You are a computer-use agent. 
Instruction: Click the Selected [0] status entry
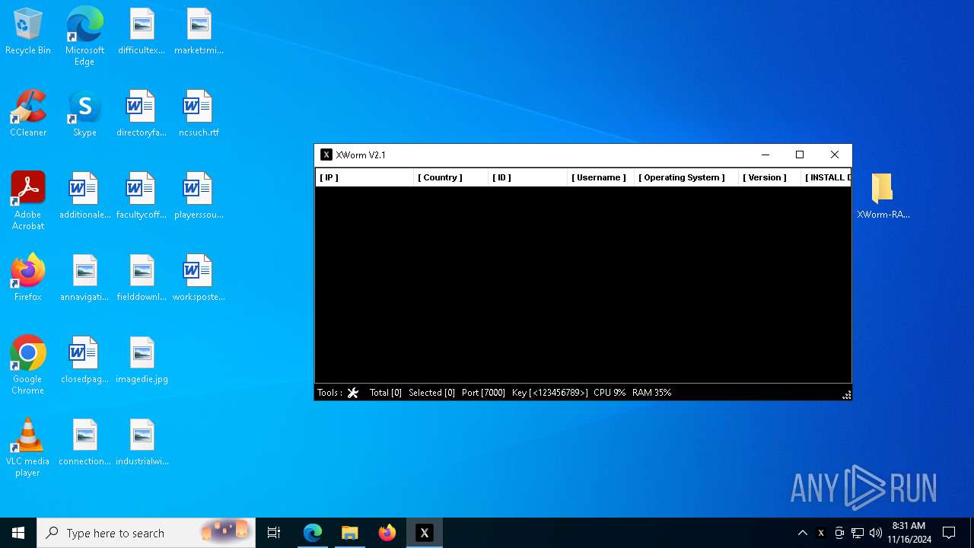coord(431,393)
